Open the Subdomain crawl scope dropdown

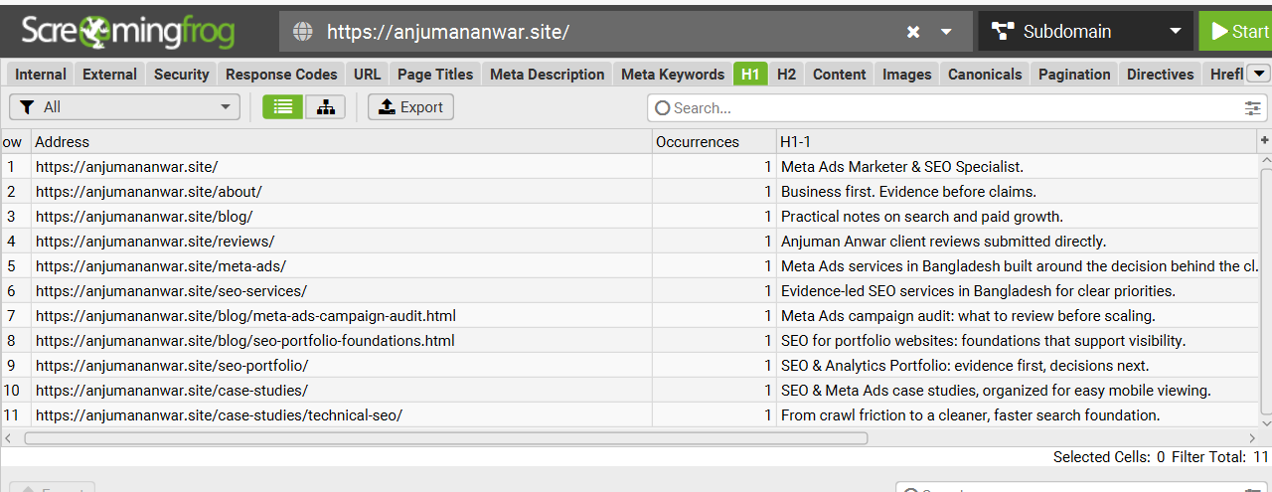1085,32
